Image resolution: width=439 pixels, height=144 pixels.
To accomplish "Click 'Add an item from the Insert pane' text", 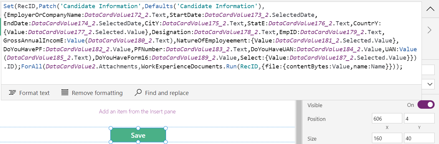I will click(137, 112).
